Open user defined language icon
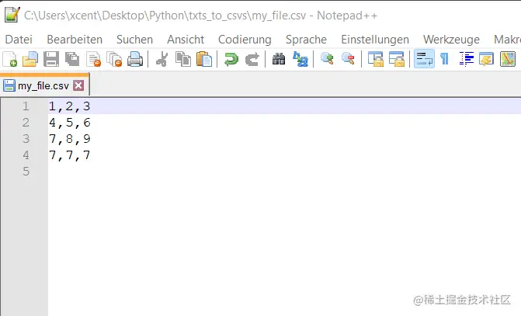 (x=486, y=59)
